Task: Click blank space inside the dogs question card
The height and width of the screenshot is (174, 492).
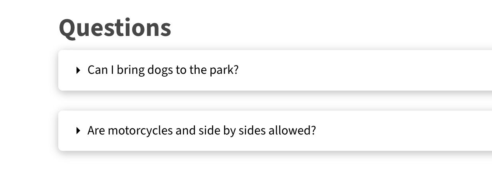Action: tap(359, 71)
